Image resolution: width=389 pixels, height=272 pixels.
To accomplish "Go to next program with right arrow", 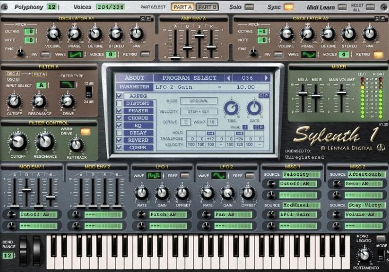I will [x=266, y=78].
